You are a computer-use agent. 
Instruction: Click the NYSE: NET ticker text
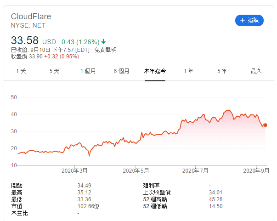click(x=28, y=25)
